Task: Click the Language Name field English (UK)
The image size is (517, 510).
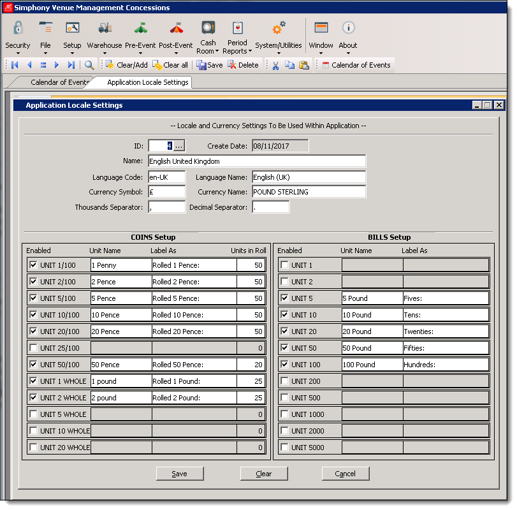Action: click(309, 177)
